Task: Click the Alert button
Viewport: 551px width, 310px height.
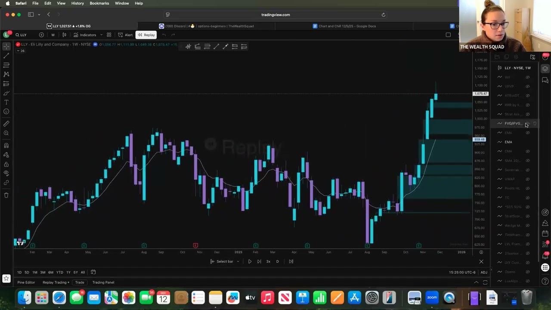Action: pos(126,35)
